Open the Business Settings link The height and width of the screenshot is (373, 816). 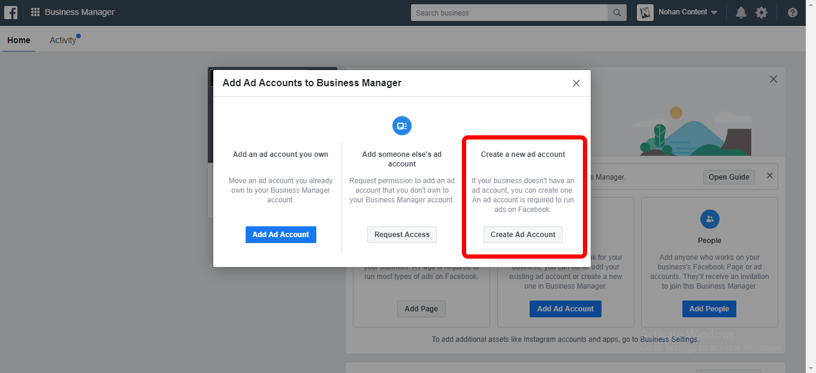point(669,339)
